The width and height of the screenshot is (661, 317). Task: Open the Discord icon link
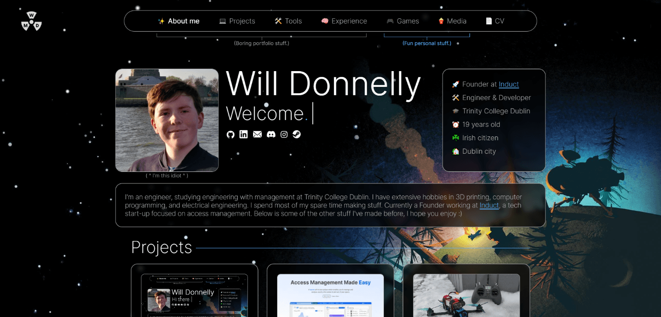(x=271, y=134)
